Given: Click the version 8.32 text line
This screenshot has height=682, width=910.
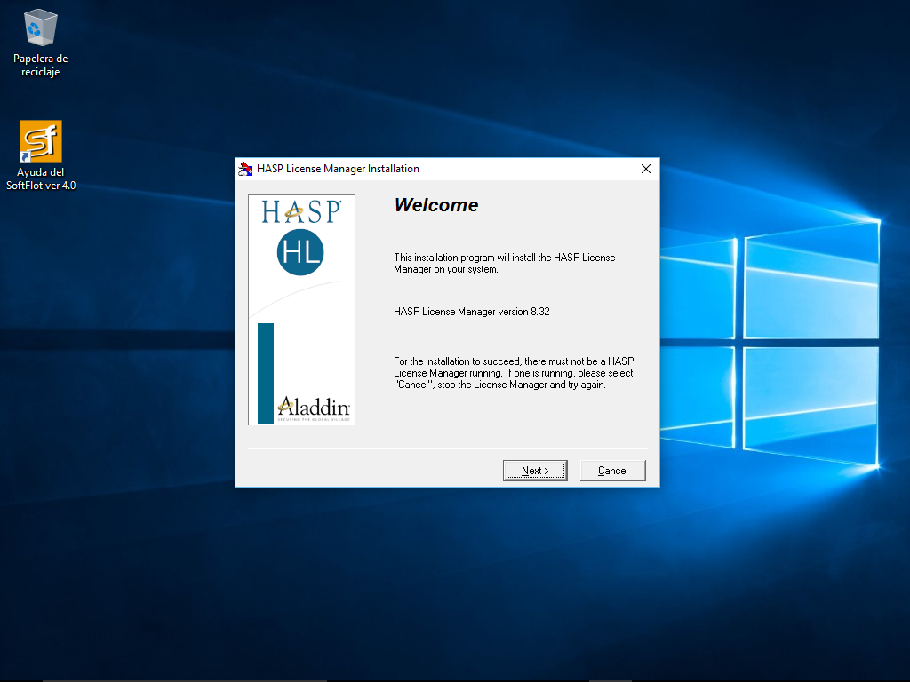Looking at the screenshot, I should pos(471,312).
